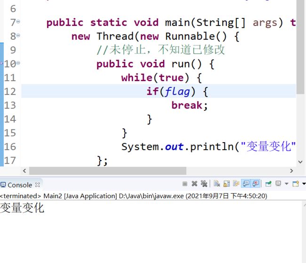This screenshot has height=263, width=306.
Task: Remove all terminated launches with double X icon
Action: pyautogui.click(x=204, y=184)
